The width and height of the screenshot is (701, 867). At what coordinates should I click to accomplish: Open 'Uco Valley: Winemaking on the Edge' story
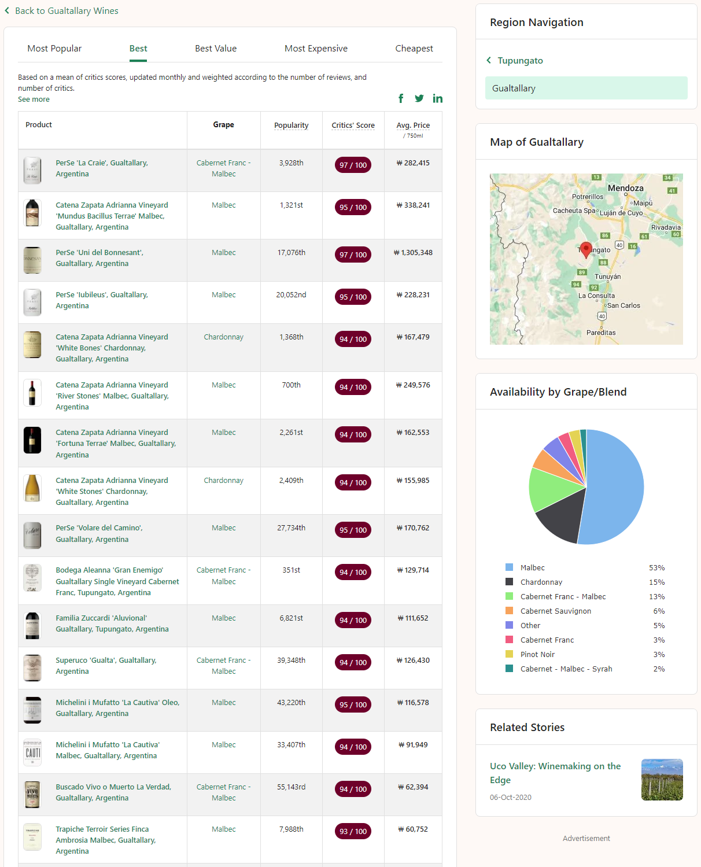pos(555,773)
